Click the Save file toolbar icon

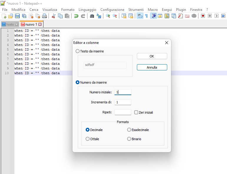[17, 16]
